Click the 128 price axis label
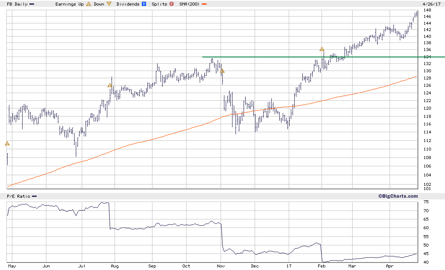The width and height of the screenshot is (445, 270). [427, 78]
